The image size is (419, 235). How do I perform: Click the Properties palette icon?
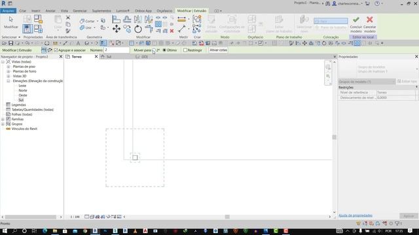point(27,29)
